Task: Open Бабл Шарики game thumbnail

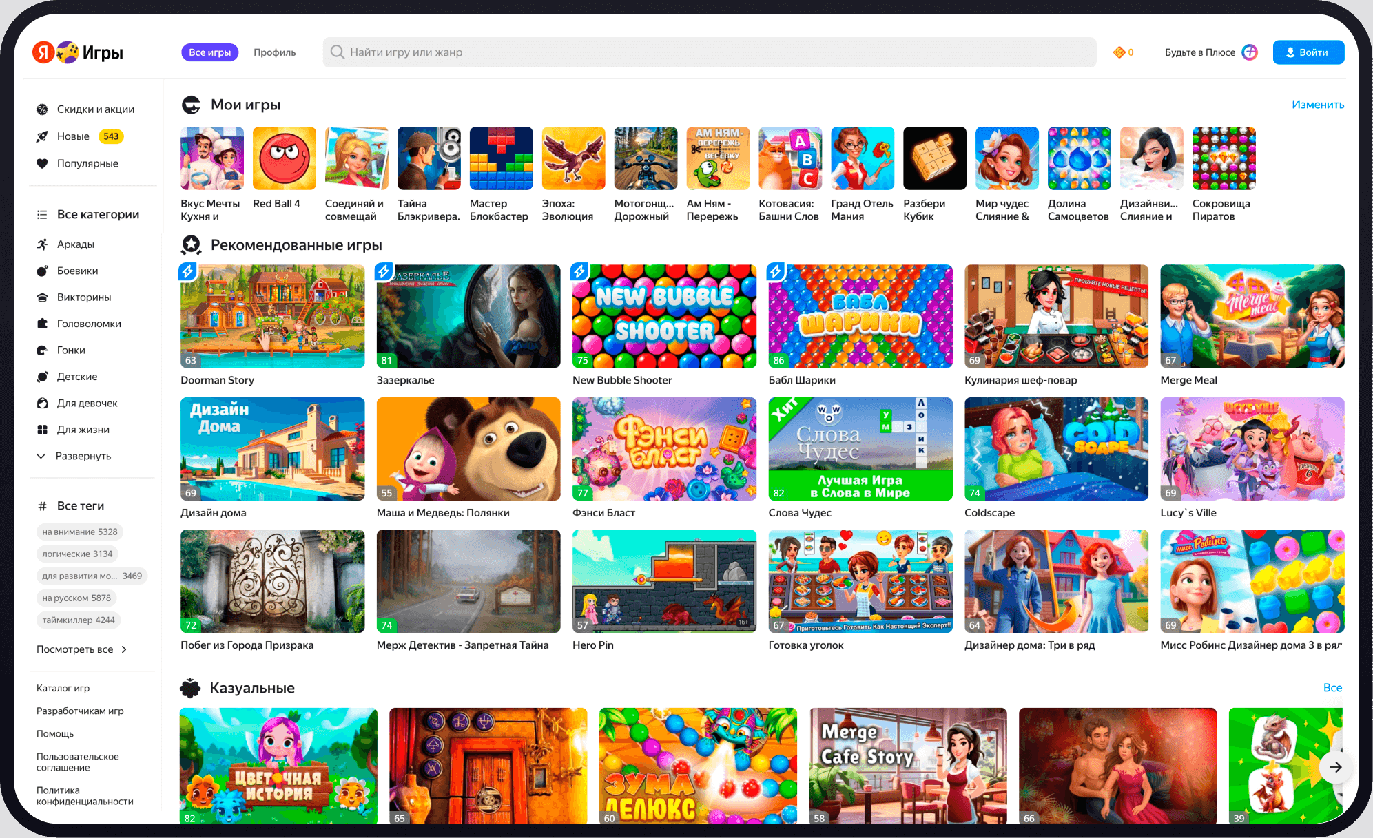Action: tap(860, 316)
